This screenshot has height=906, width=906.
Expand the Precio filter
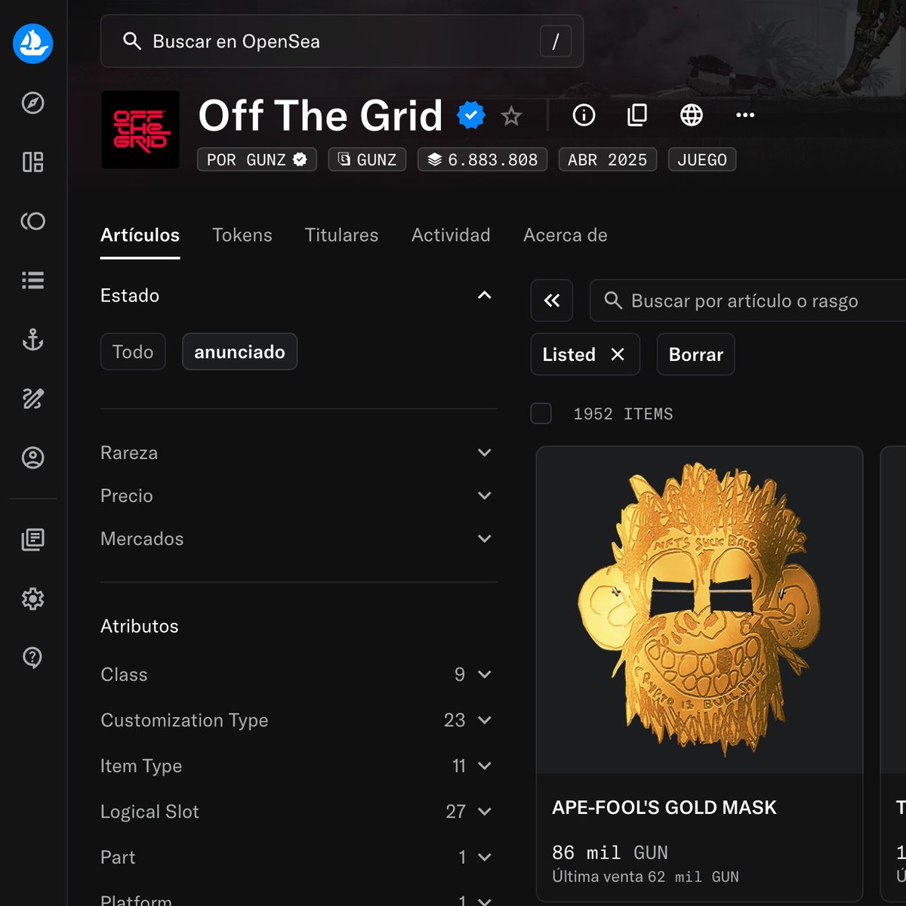299,496
